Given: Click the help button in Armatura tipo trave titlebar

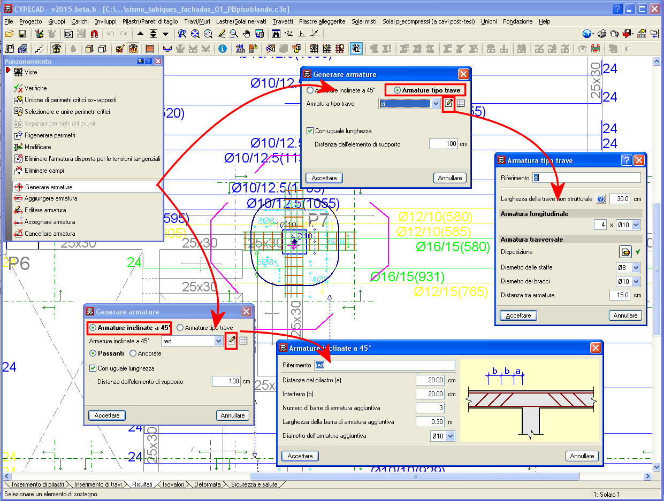Looking at the screenshot, I should [x=627, y=160].
